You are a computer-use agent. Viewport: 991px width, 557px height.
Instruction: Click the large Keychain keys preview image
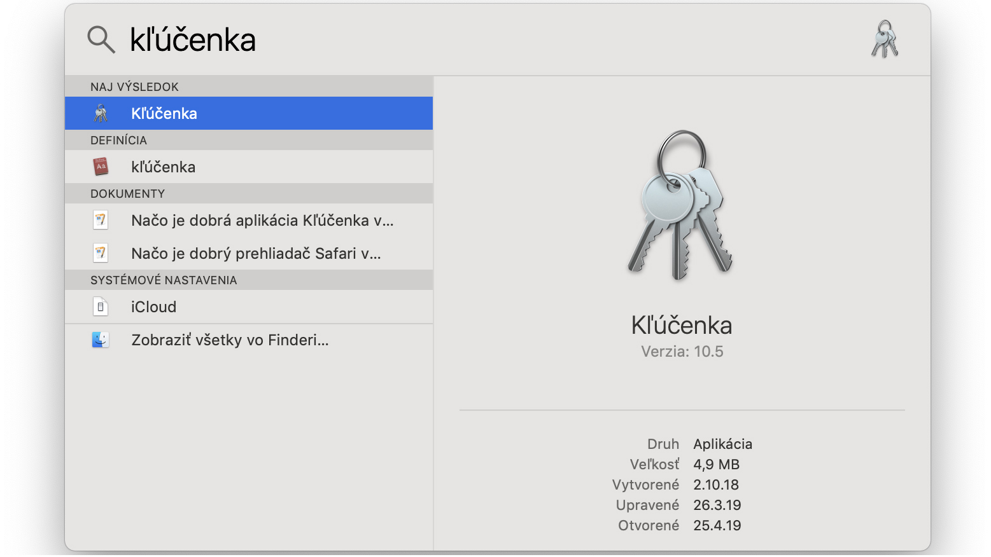point(681,205)
